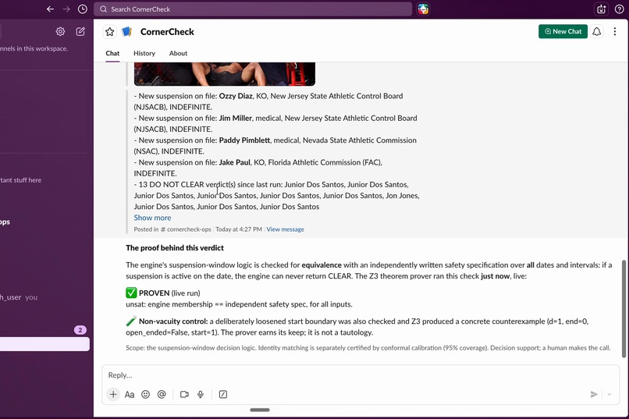Select the highlighted sidebar conversation row
Screen dimensions: 629x419
[44, 344]
